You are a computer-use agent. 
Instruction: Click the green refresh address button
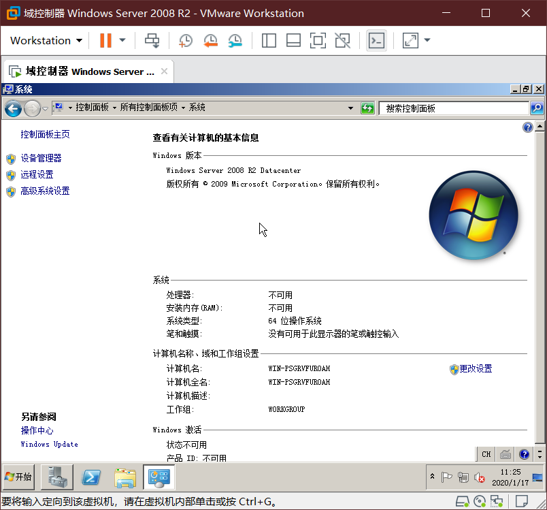pyautogui.click(x=367, y=108)
